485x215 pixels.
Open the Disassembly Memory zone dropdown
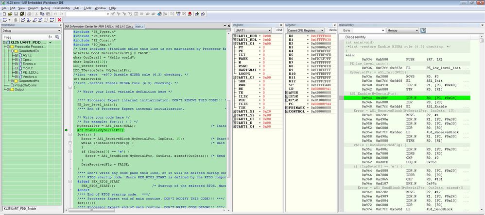[x=417, y=31]
